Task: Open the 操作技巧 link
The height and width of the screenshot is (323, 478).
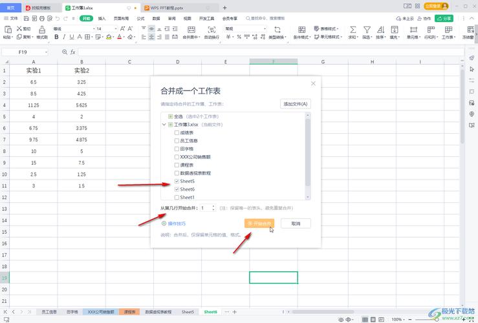Action: pos(173,224)
